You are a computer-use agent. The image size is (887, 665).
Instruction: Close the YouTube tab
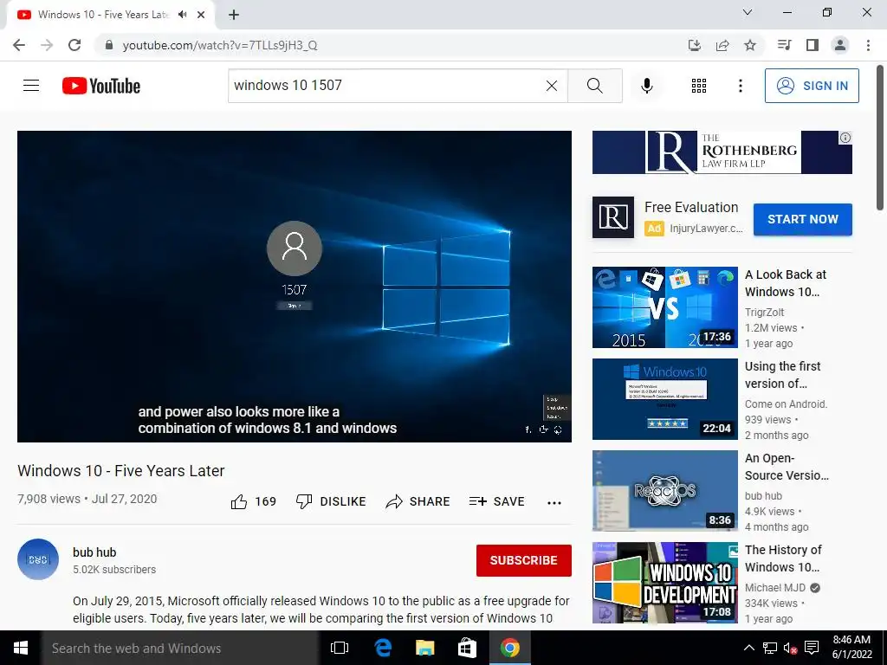tap(201, 15)
